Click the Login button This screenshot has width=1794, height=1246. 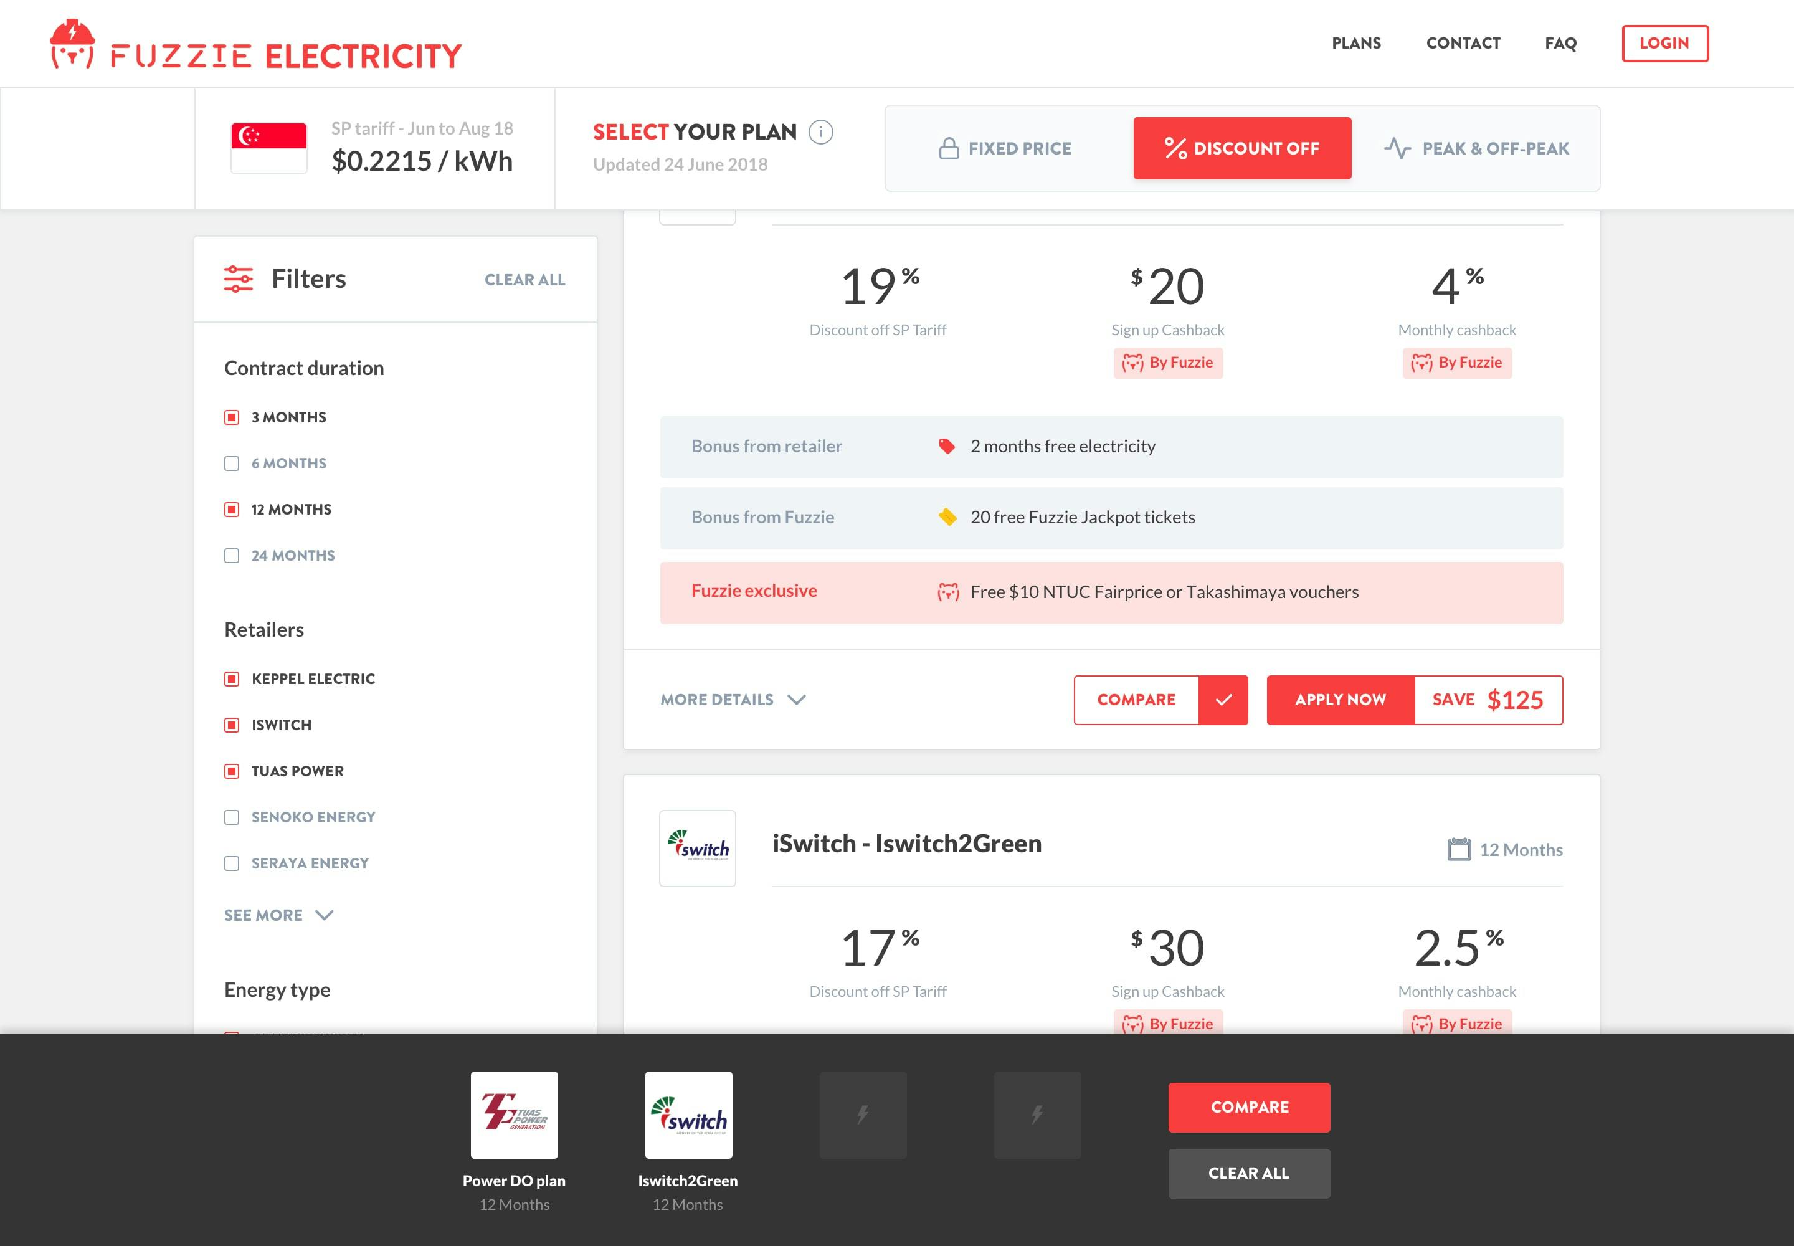click(1664, 44)
